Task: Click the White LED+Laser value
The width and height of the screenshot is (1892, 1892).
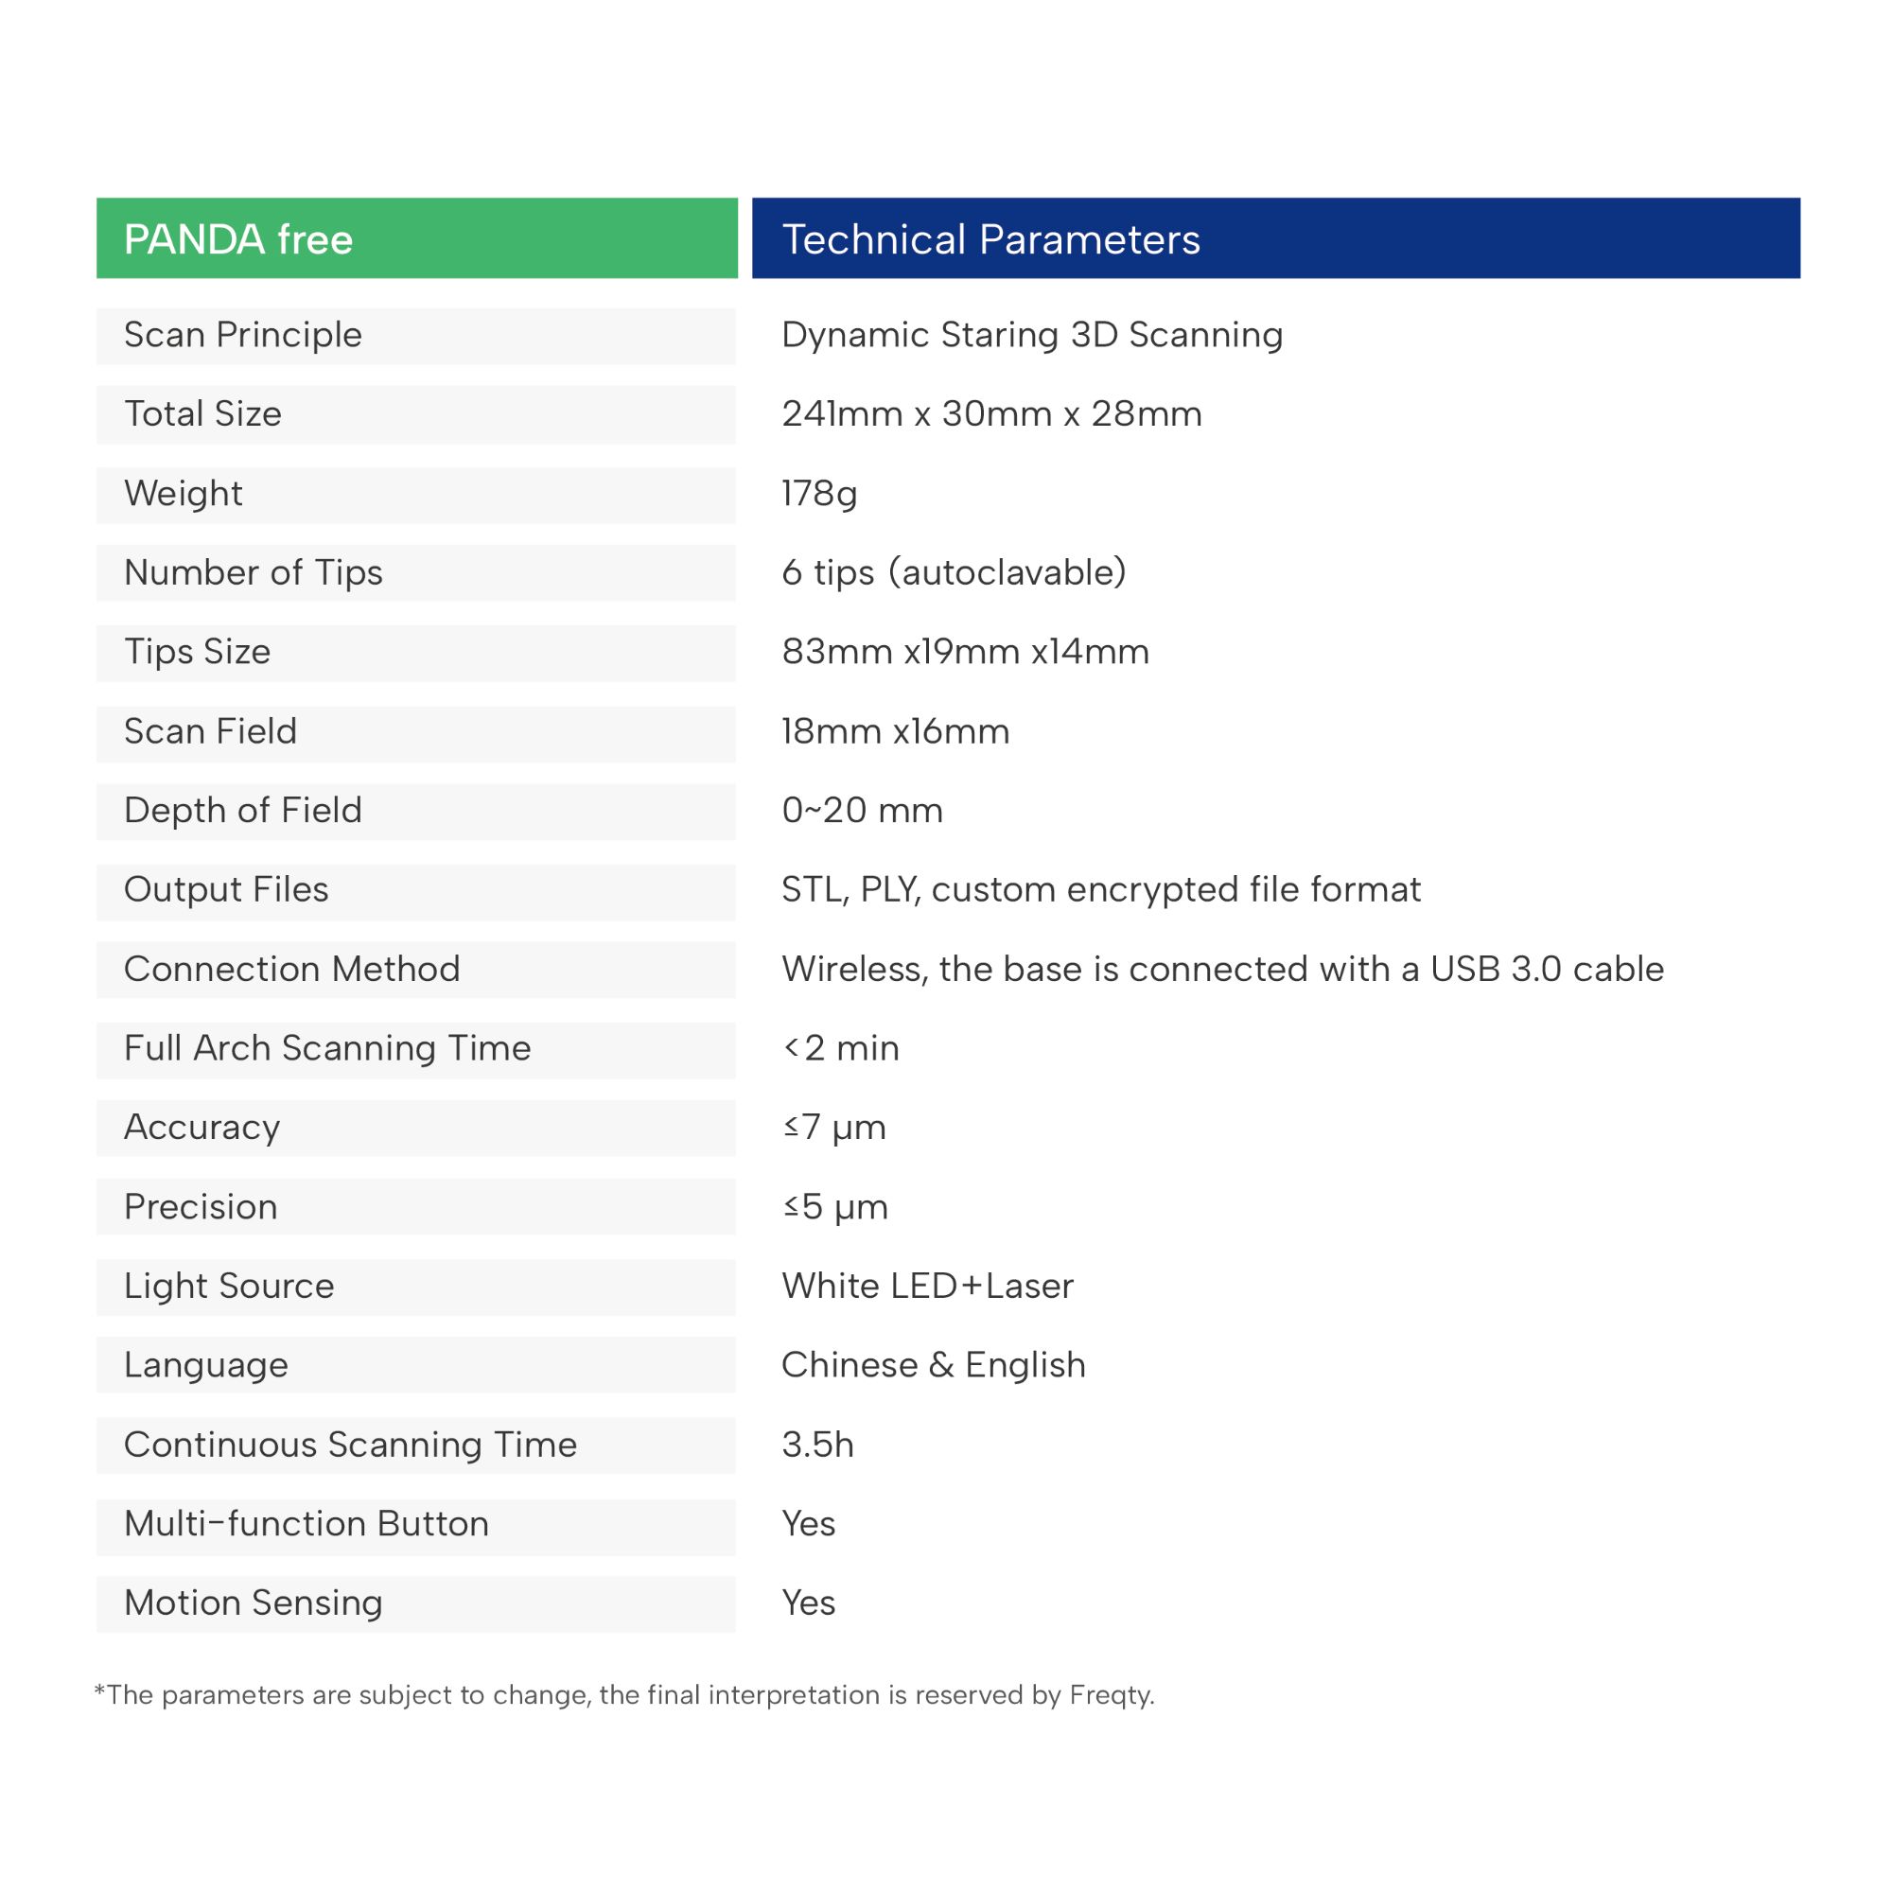Action: point(927,1287)
